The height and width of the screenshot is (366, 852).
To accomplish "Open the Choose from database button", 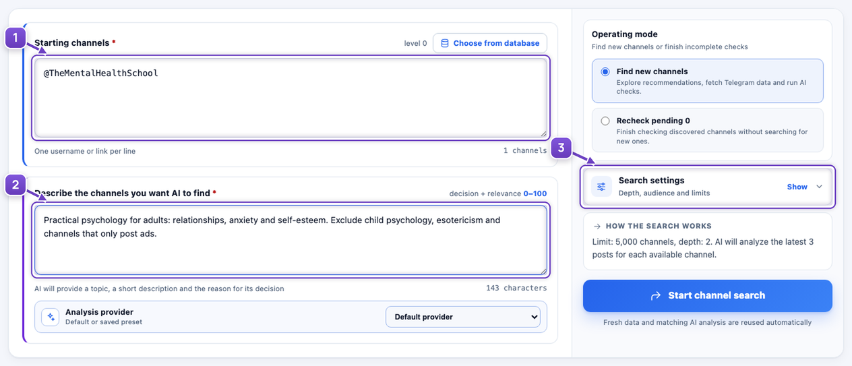I will coord(490,43).
